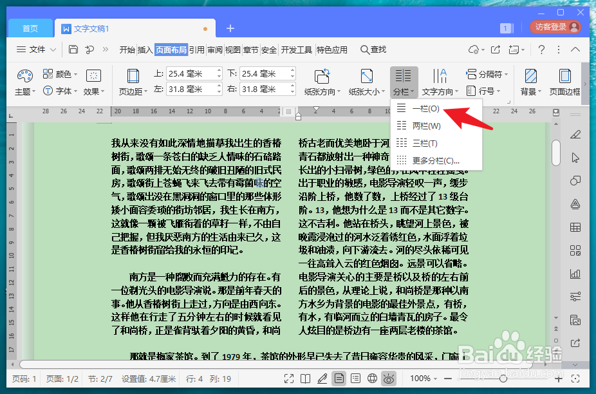This screenshot has height=394, width=596.
Task: Switch to the 插入 ribbon tab
Action: pos(147,49)
